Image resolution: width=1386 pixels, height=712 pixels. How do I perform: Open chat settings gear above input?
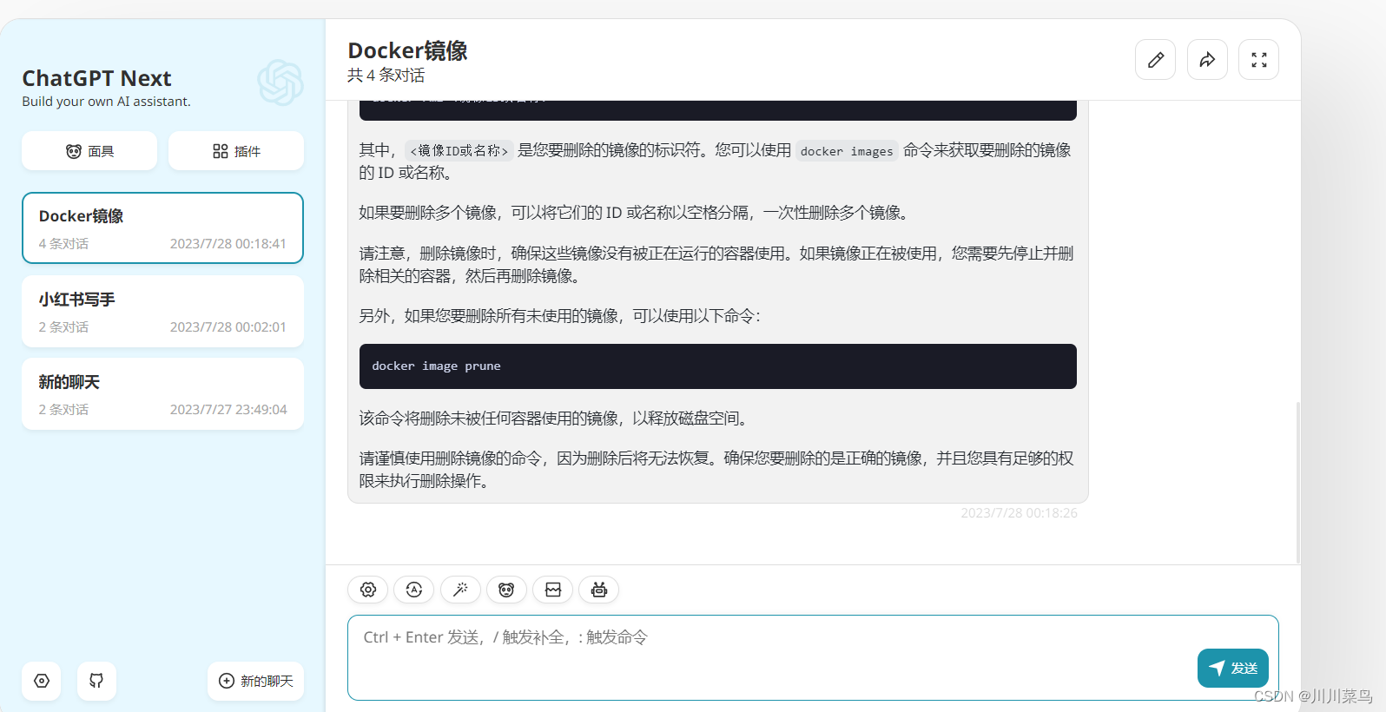[368, 590]
